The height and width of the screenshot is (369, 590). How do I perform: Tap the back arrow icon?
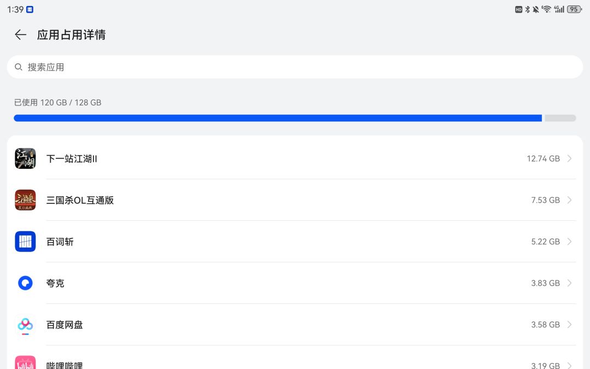[x=20, y=34]
